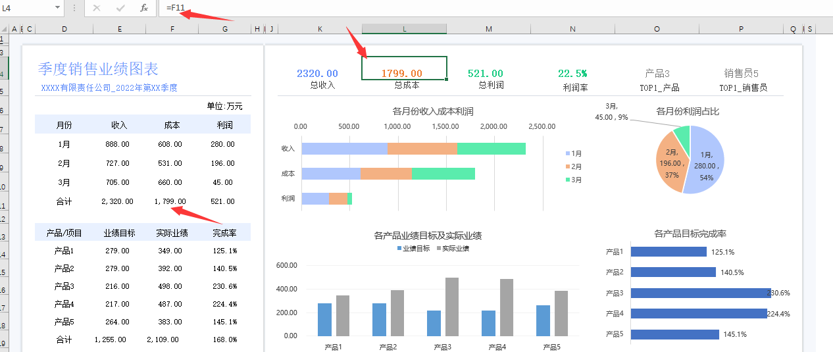Click the Enter checkmark formula bar icon
833x352 pixels.
tap(120, 8)
